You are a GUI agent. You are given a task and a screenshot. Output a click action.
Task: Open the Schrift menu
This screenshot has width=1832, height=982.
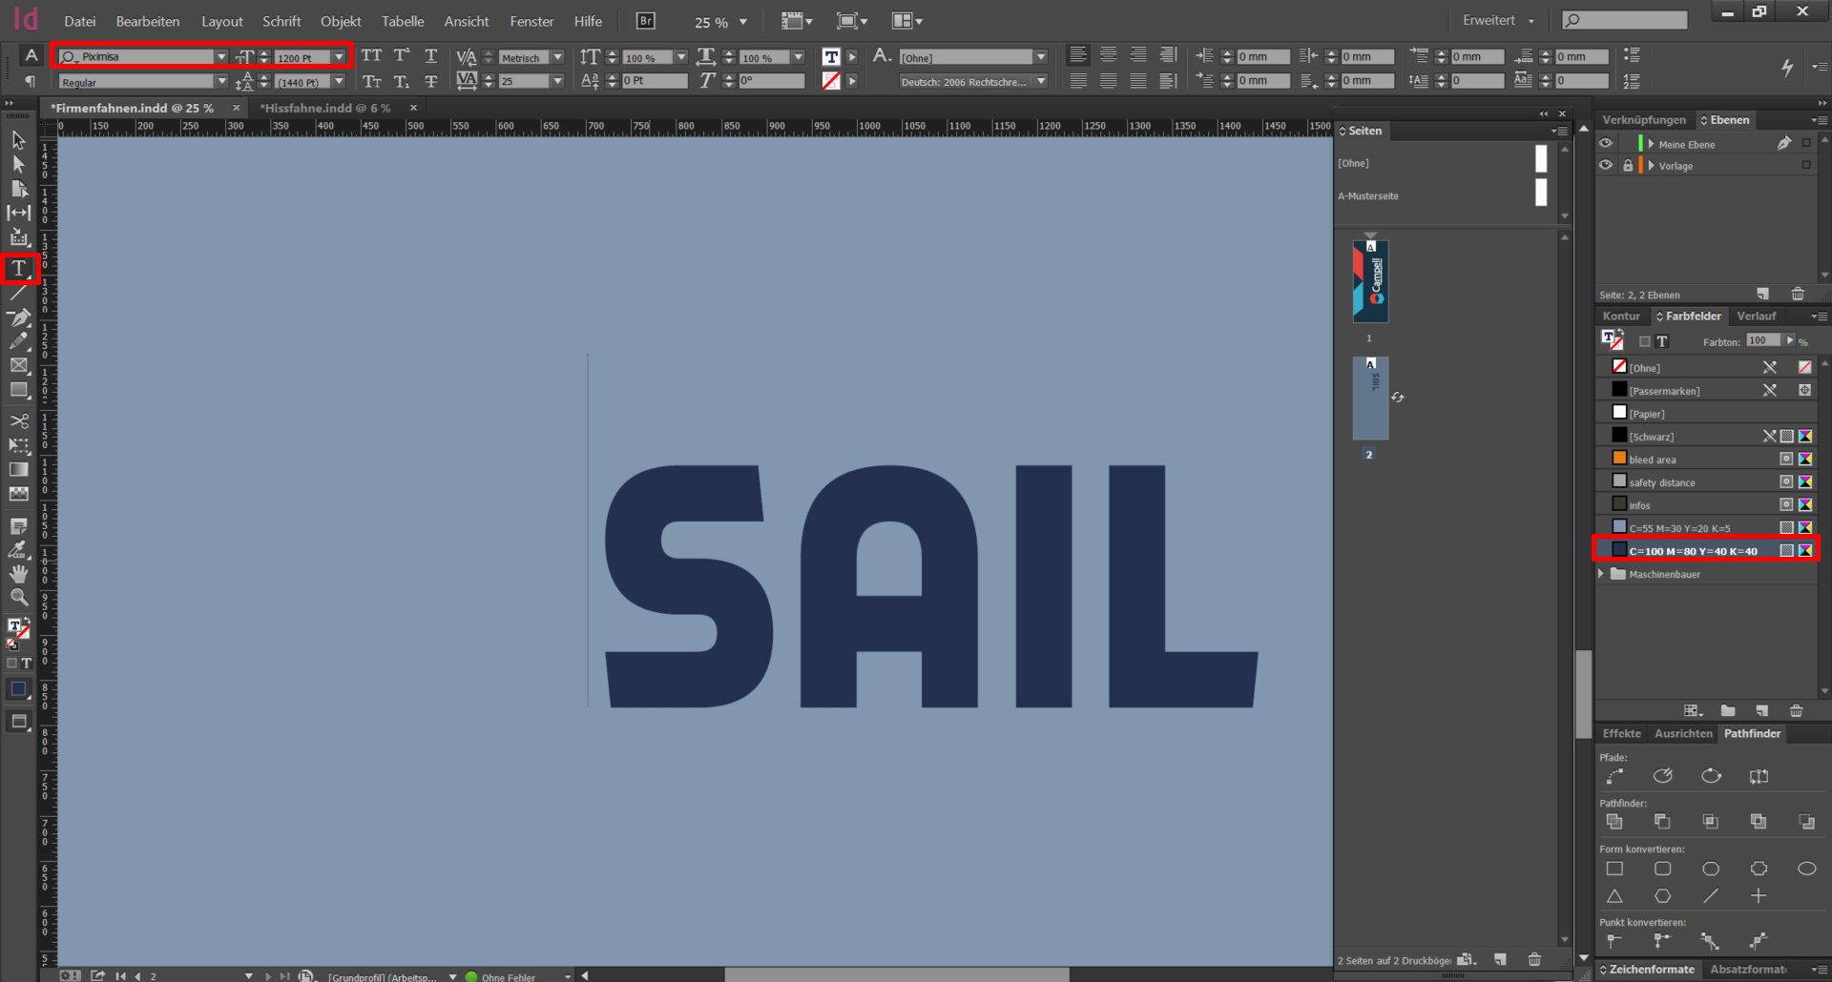[281, 21]
